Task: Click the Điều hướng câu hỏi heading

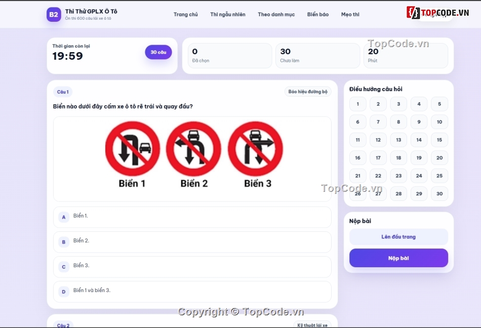Action: click(x=376, y=89)
